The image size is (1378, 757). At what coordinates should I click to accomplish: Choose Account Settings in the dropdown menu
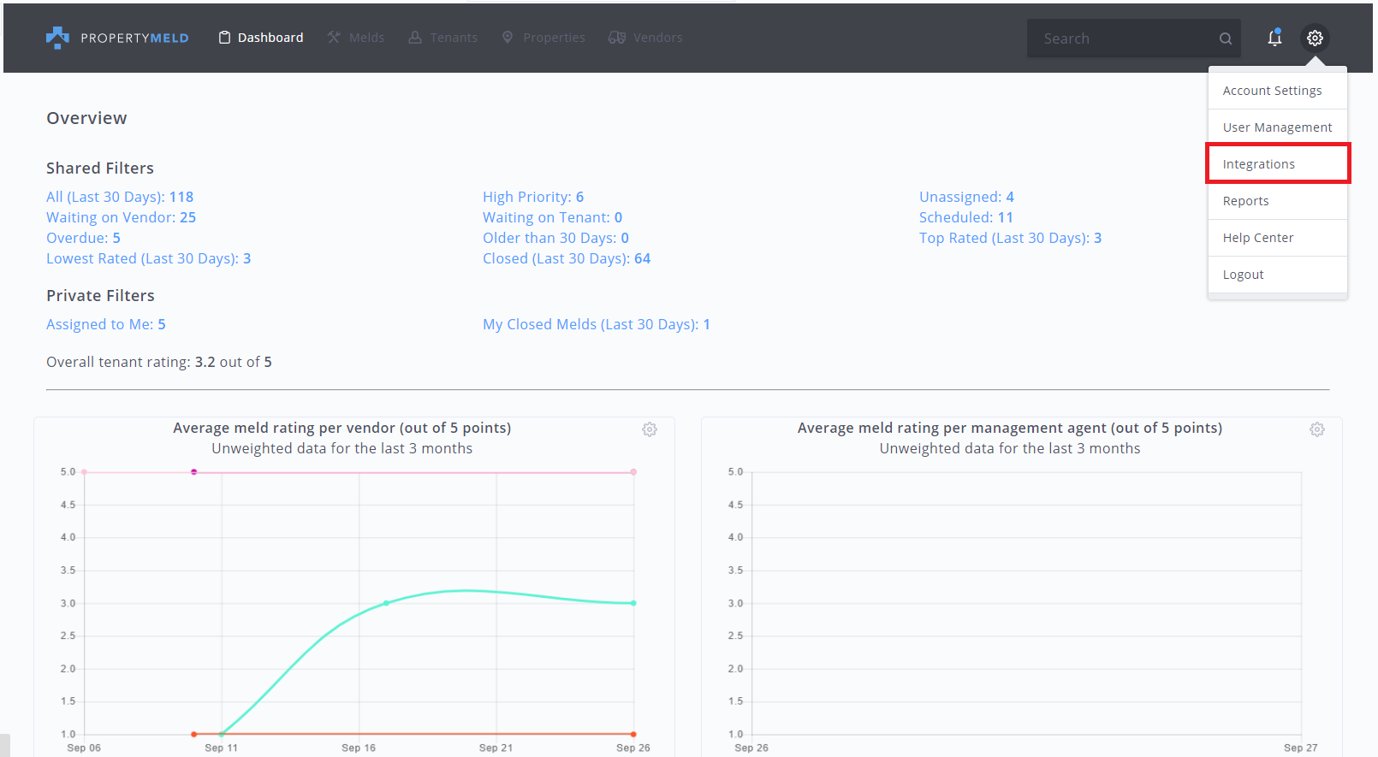coord(1272,91)
